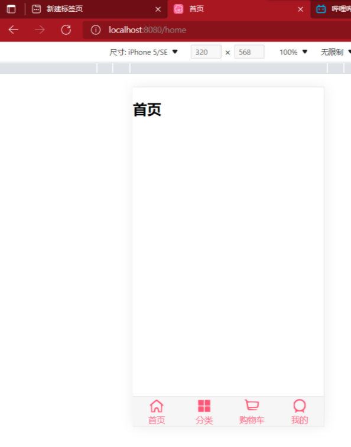
Task: Select the 首页 browser tab
Action: point(239,9)
